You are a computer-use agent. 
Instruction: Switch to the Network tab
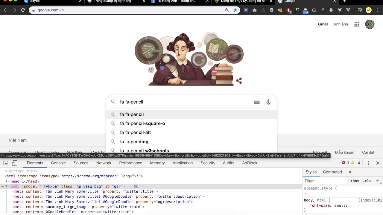coord(104,163)
